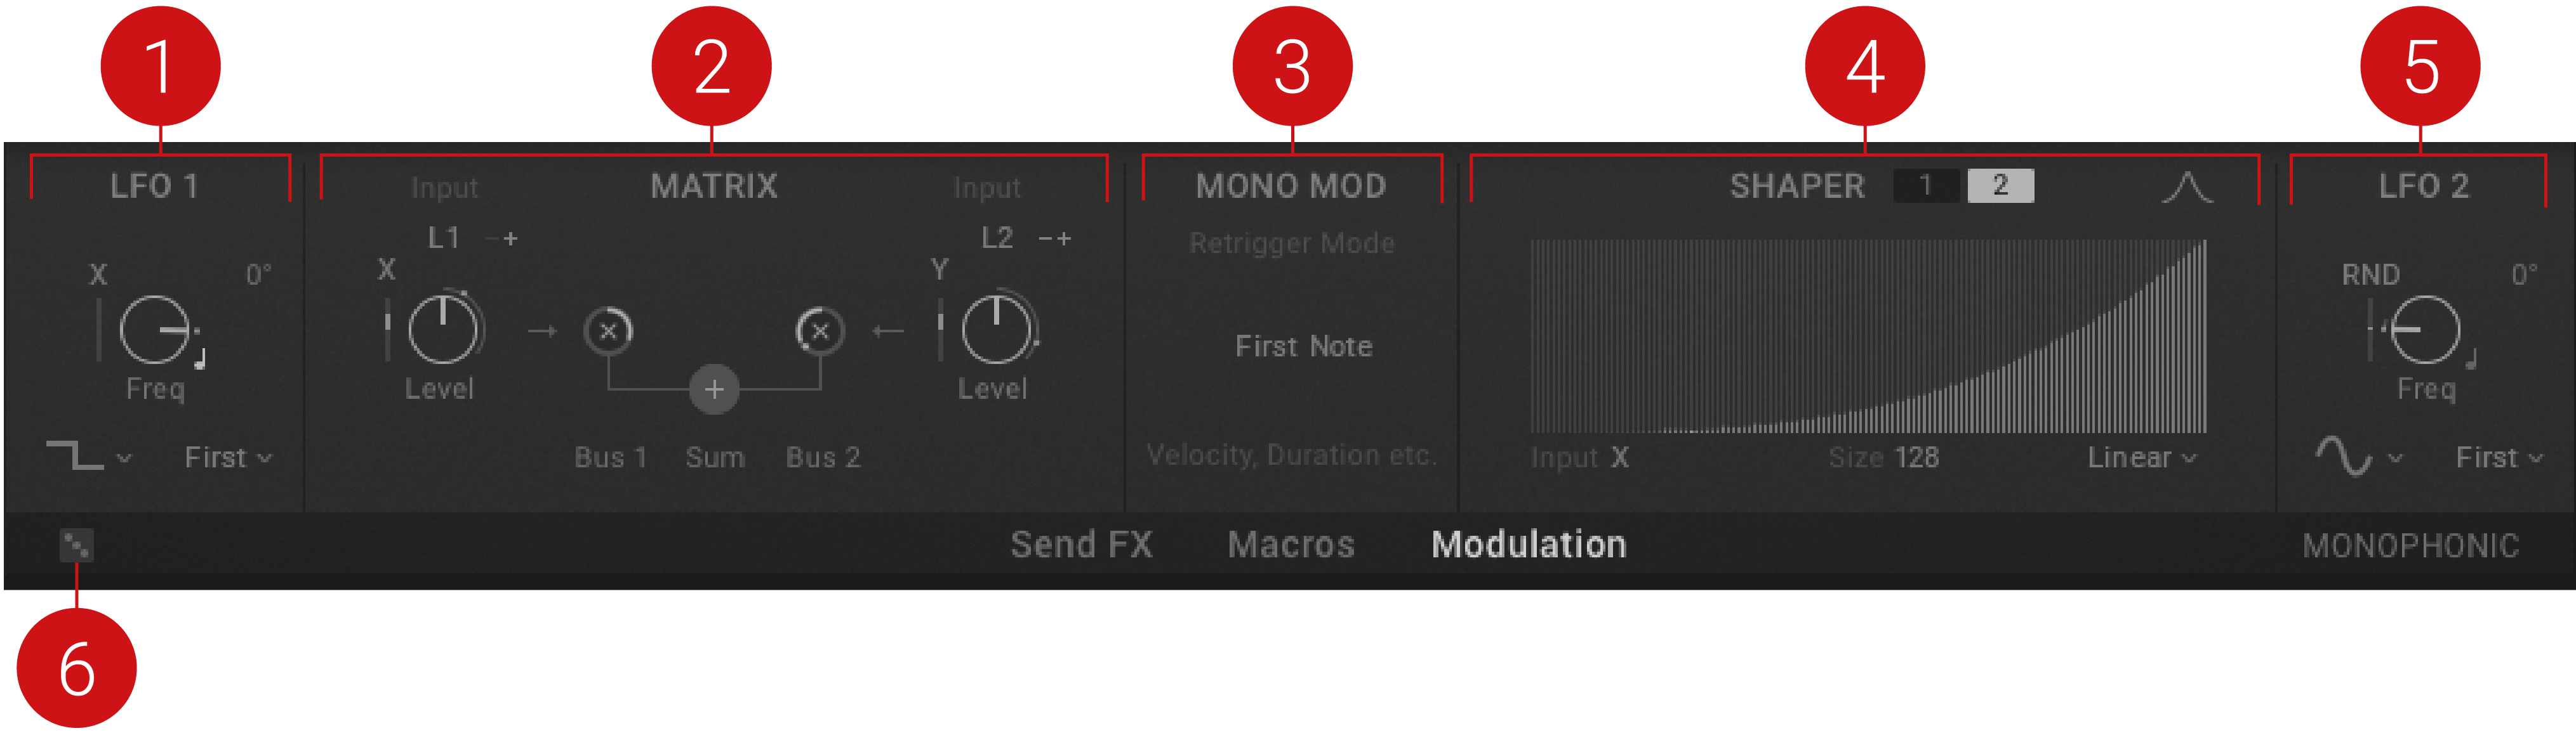Open the Shaper Linear interpolation dropdown
This screenshot has height=733, width=2576.
click(2142, 457)
